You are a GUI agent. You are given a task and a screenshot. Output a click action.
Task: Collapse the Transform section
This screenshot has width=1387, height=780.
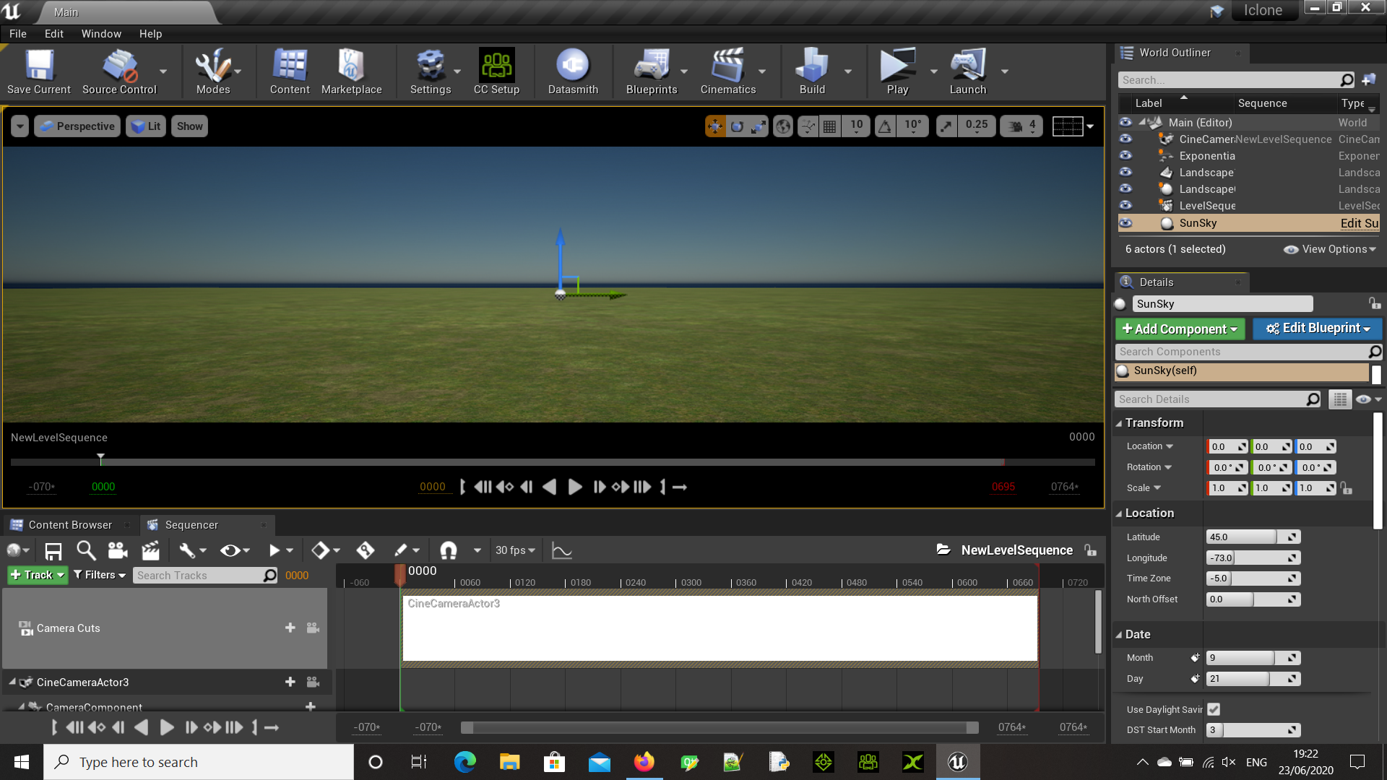coord(1119,423)
